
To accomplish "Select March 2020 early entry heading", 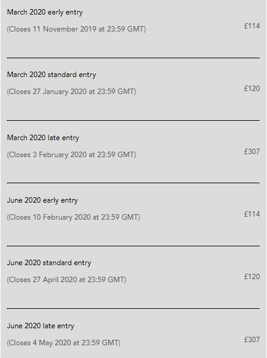I will [x=45, y=12].
